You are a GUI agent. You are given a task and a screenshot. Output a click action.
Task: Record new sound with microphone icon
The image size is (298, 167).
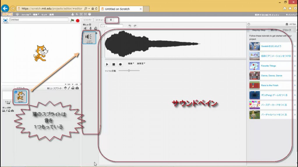click(x=91, y=28)
